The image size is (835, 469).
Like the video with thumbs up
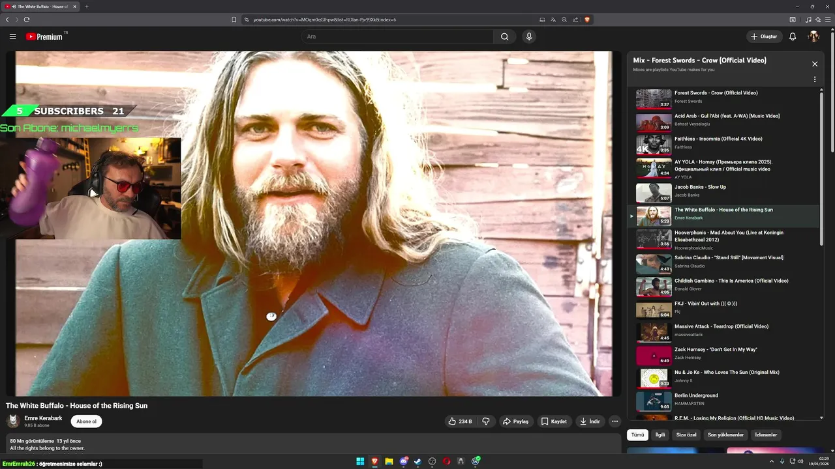[460, 421]
